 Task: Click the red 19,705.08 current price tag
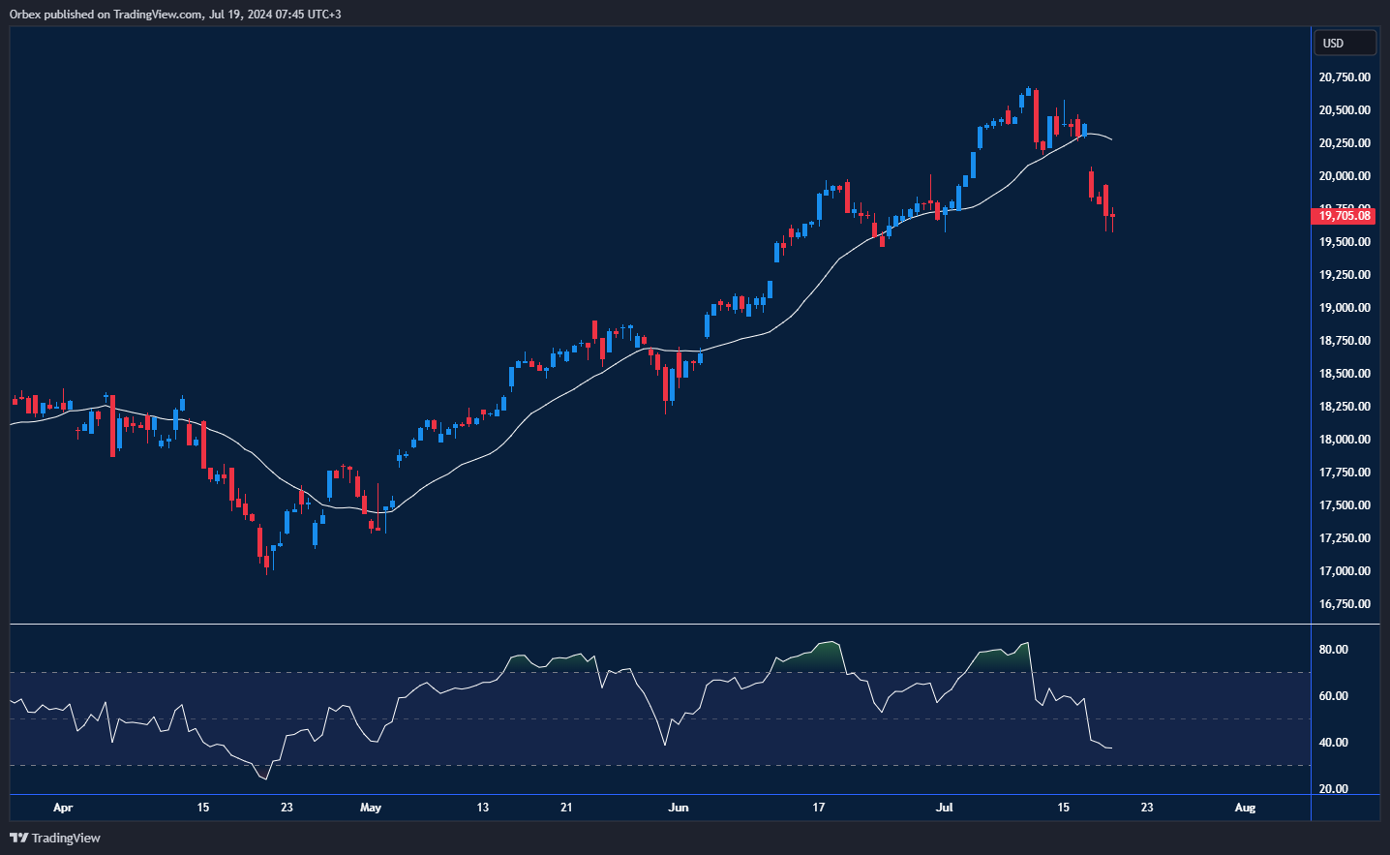pyautogui.click(x=1345, y=216)
